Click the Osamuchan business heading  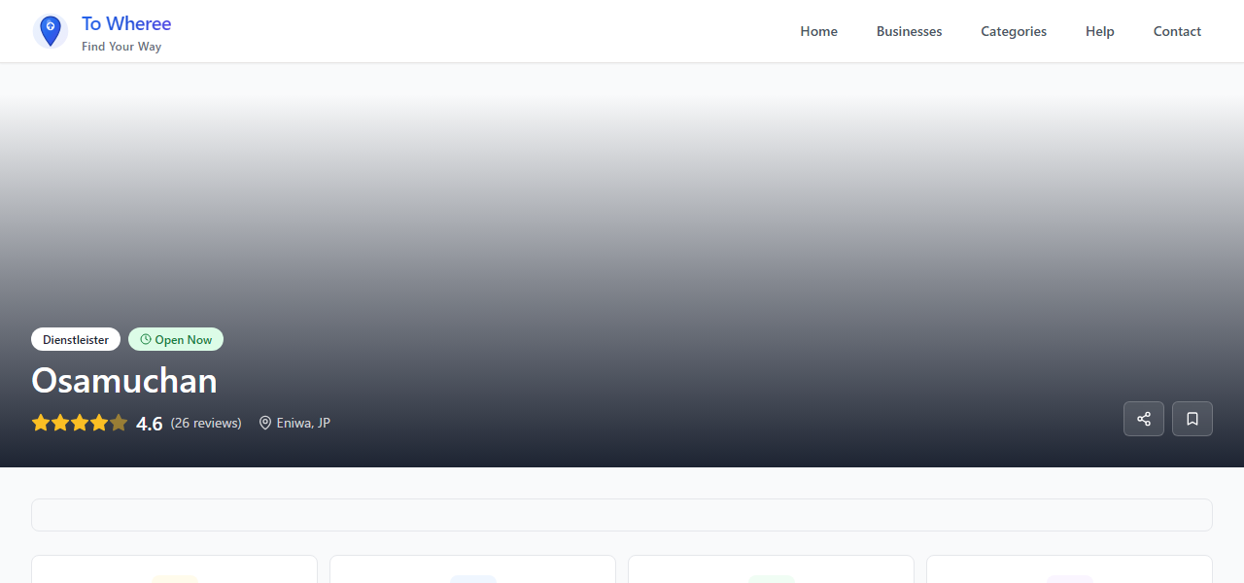coord(124,380)
